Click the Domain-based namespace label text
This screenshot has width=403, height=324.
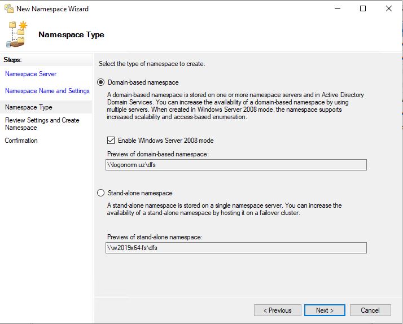click(143, 82)
